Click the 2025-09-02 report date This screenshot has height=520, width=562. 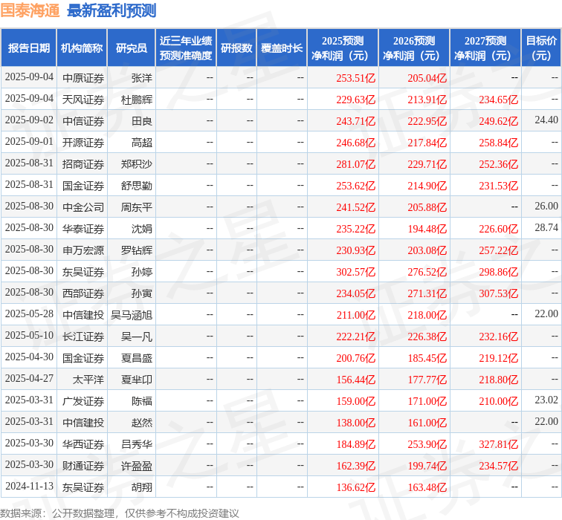(x=29, y=120)
